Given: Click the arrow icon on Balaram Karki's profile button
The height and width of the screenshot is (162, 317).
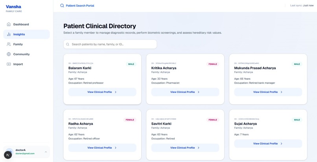Looking at the screenshot, I should tap(116, 92).
